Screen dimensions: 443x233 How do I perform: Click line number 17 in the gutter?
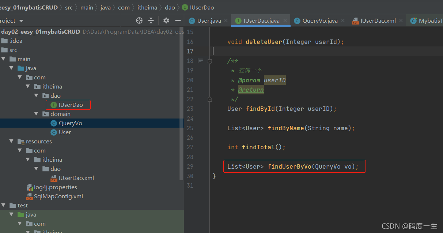pos(190,51)
